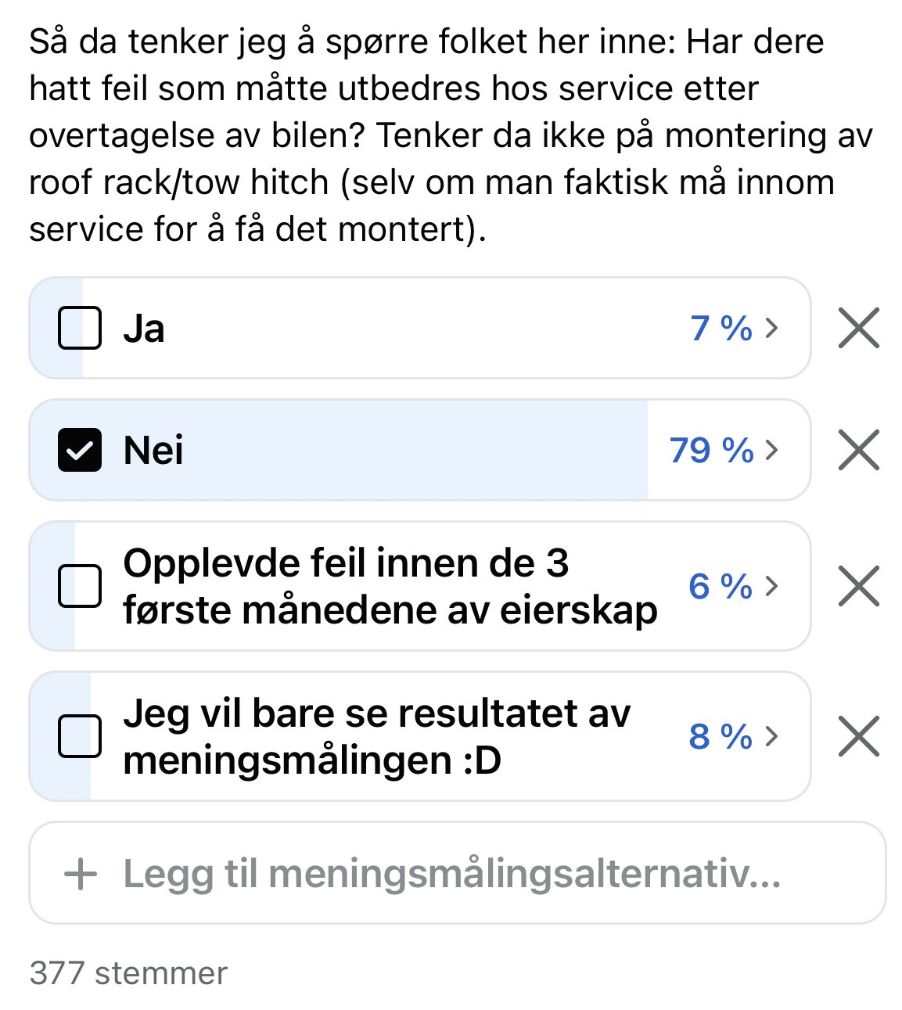Screen dimensions: 902x1010
Task: Tap the 8 % result percentage
Action: (x=721, y=736)
